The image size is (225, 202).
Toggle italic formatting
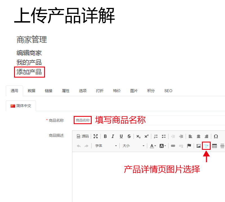point(112,136)
